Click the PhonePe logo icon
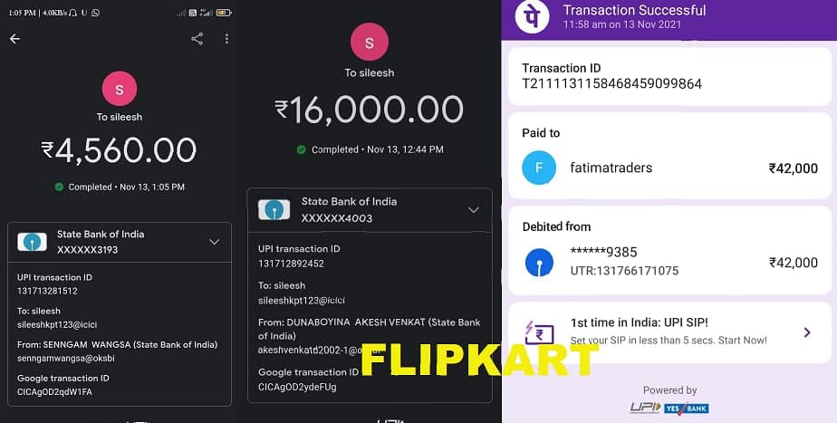 pos(532,16)
